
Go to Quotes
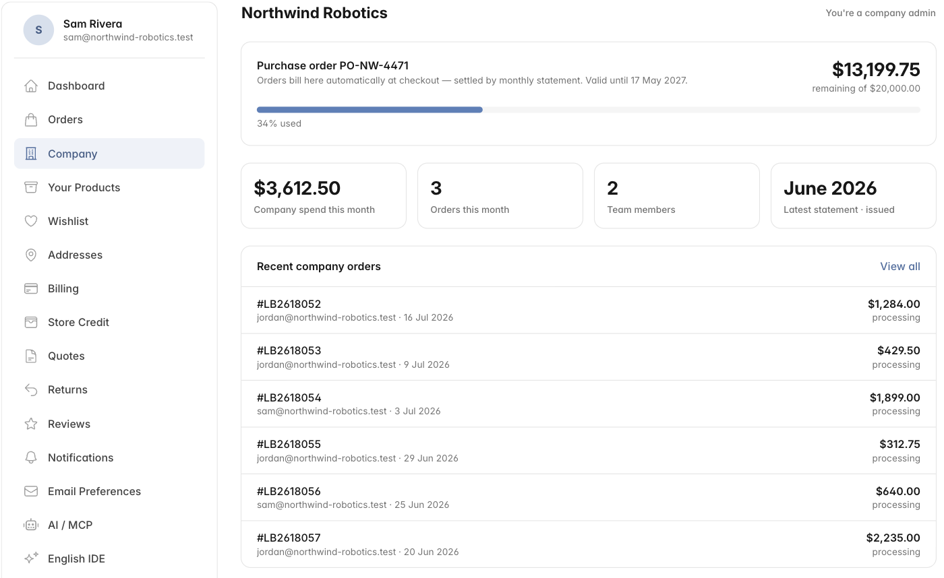click(x=109, y=356)
